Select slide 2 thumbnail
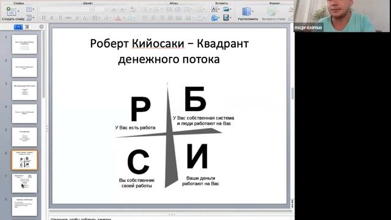This screenshot has width=391, height=220. coord(24,68)
